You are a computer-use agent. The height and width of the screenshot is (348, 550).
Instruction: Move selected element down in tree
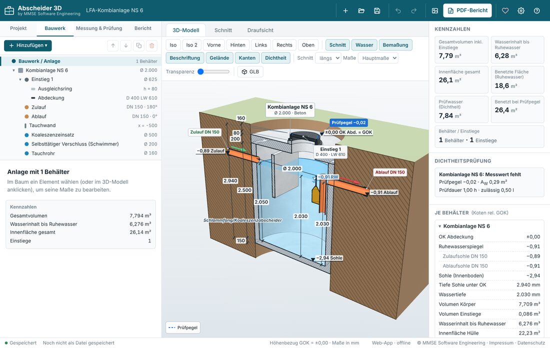pyautogui.click(x=126, y=45)
